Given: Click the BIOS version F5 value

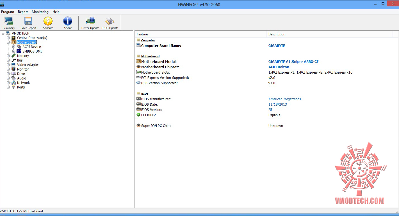Looking at the screenshot, I should coord(270,110).
